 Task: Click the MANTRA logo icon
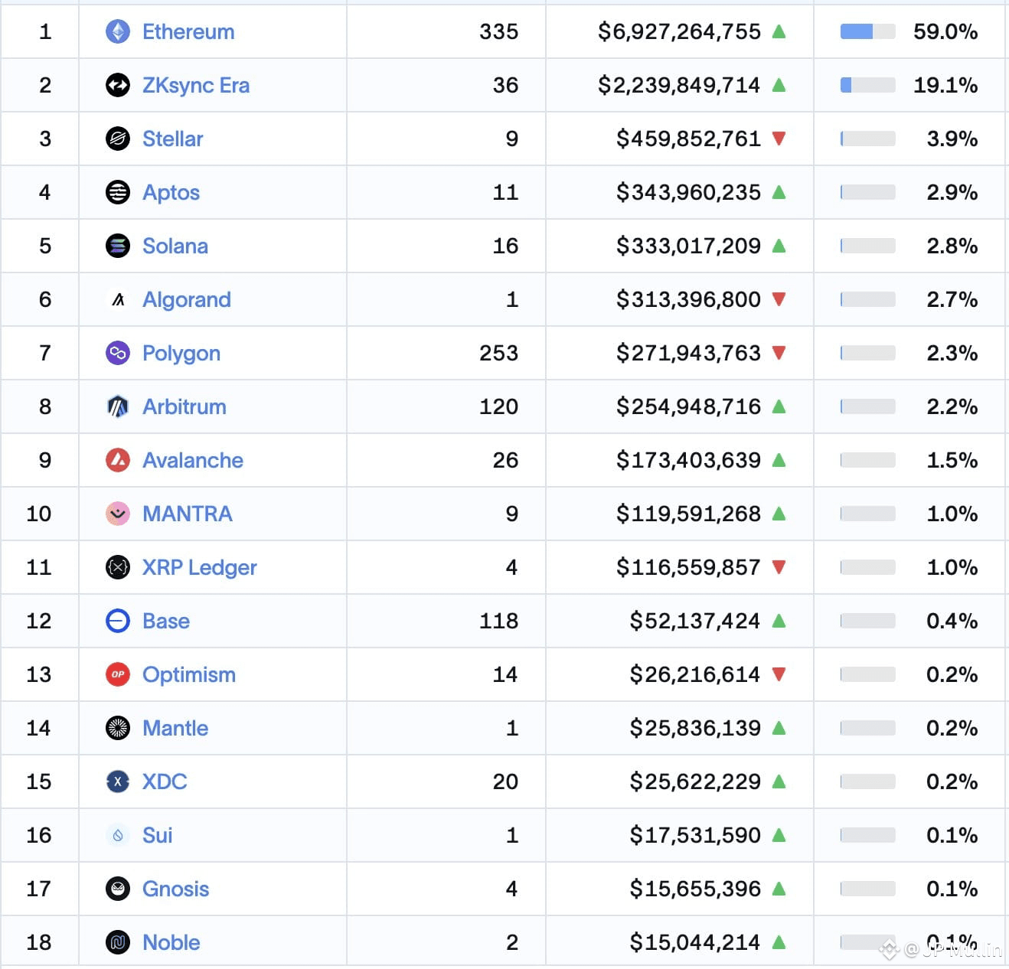pyautogui.click(x=118, y=514)
